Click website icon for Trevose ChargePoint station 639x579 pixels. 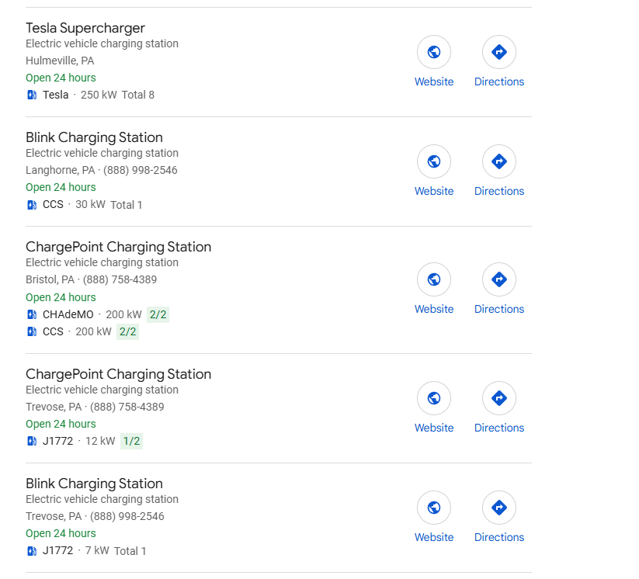[433, 398]
